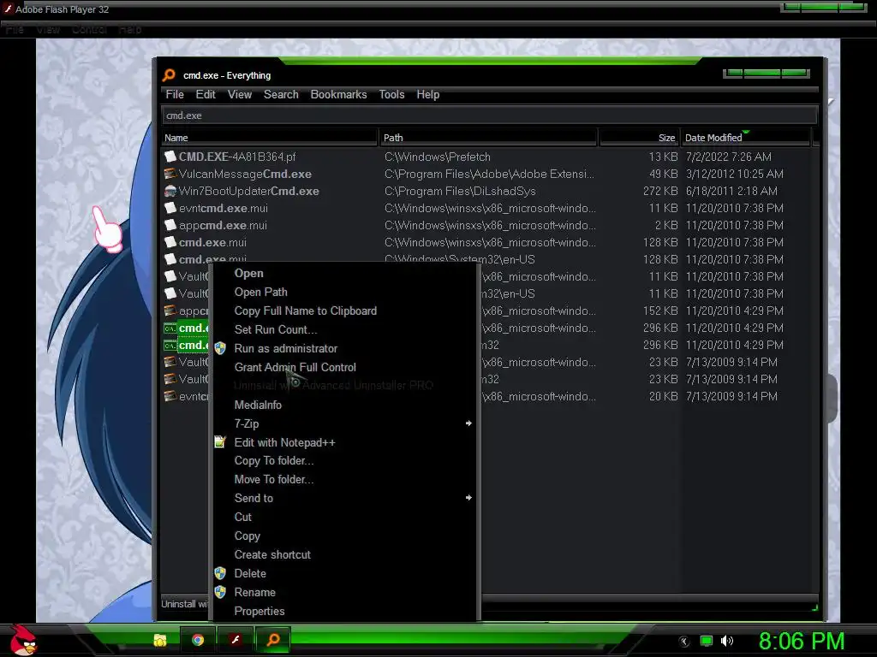Sort by the Size column header

click(x=639, y=138)
